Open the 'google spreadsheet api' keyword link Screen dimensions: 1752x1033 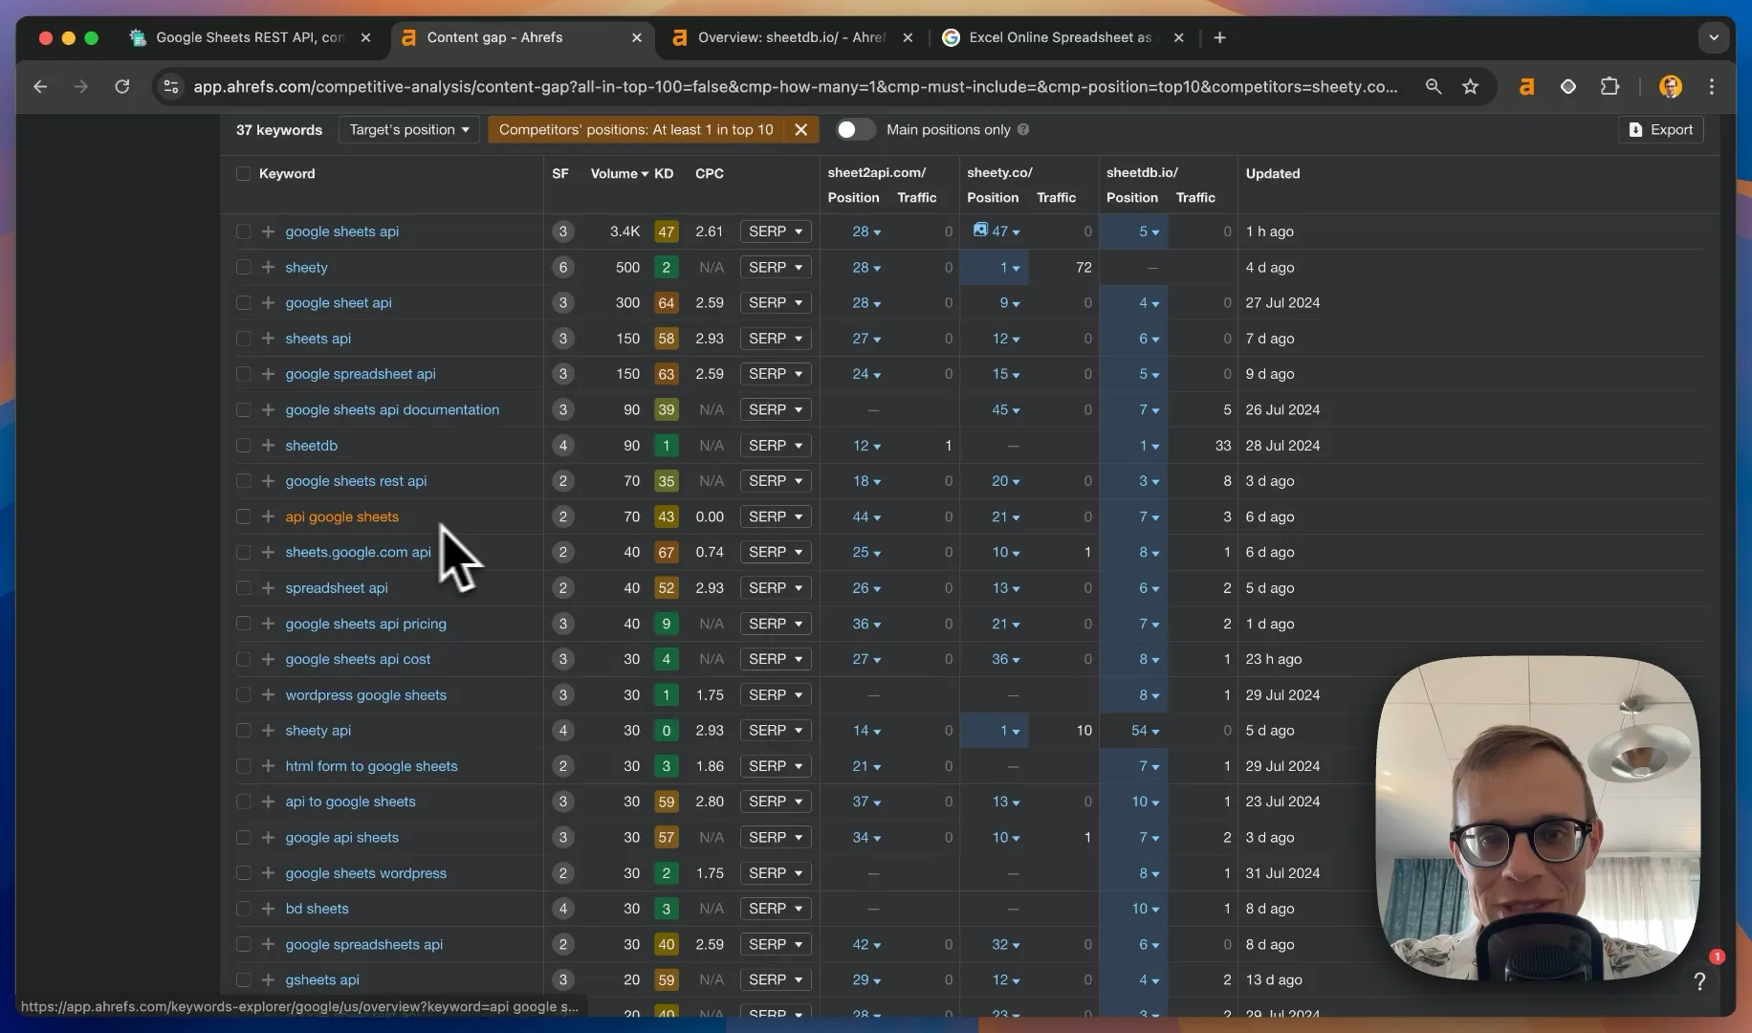click(x=361, y=374)
